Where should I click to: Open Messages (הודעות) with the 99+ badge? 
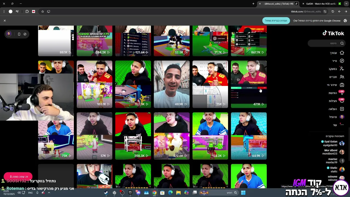(x=342, y=93)
